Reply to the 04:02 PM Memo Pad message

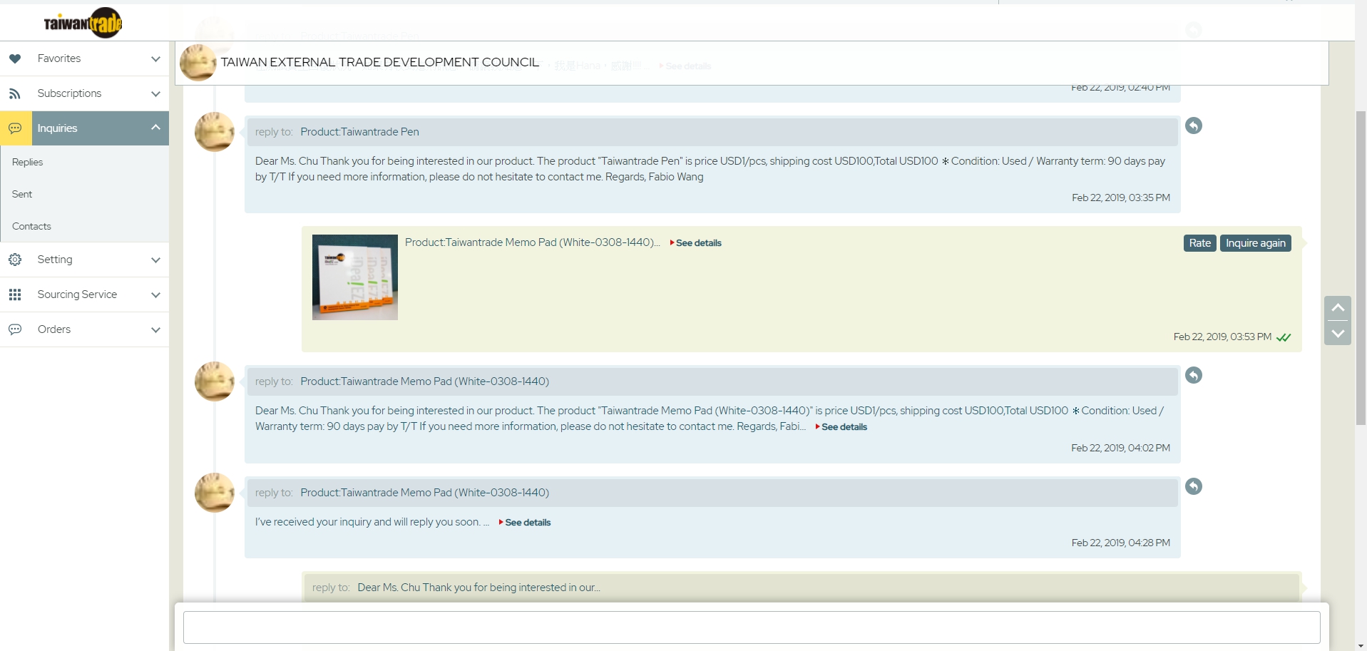click(1194, 375)
